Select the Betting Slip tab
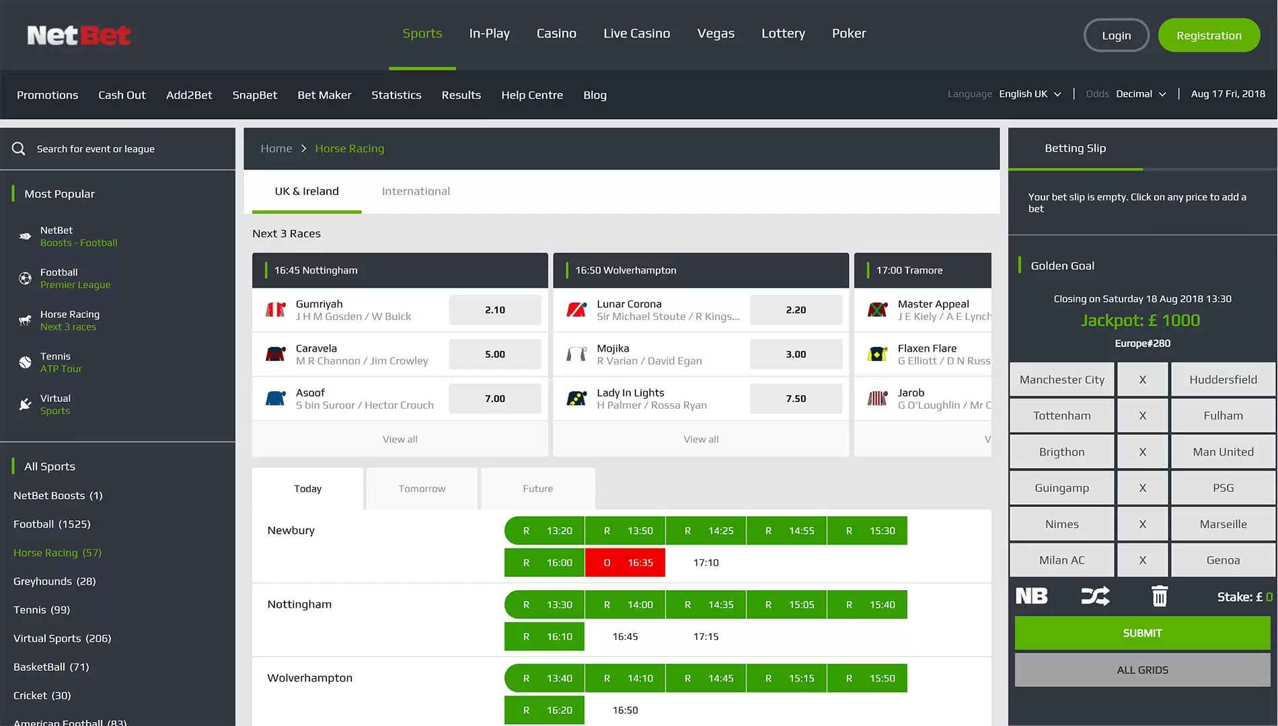This screenshot has width=1278, height=726. pos(1075,149)
